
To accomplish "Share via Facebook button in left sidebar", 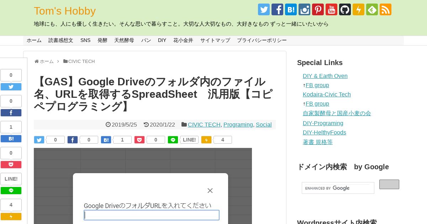I will 11,113.
